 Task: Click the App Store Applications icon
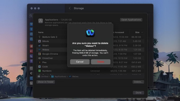point(40,21)
